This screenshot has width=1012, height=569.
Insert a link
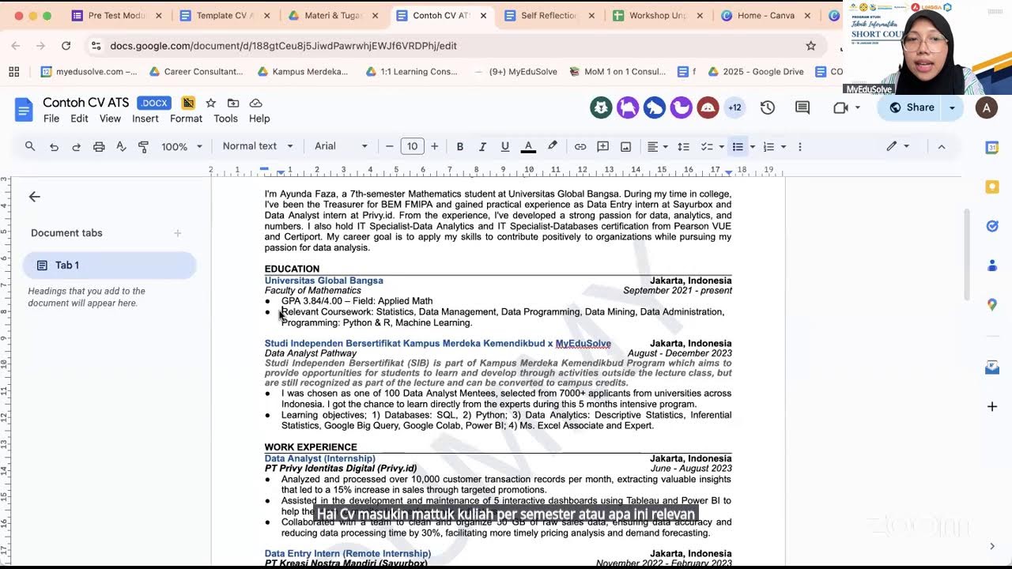(x=580, y=146)
